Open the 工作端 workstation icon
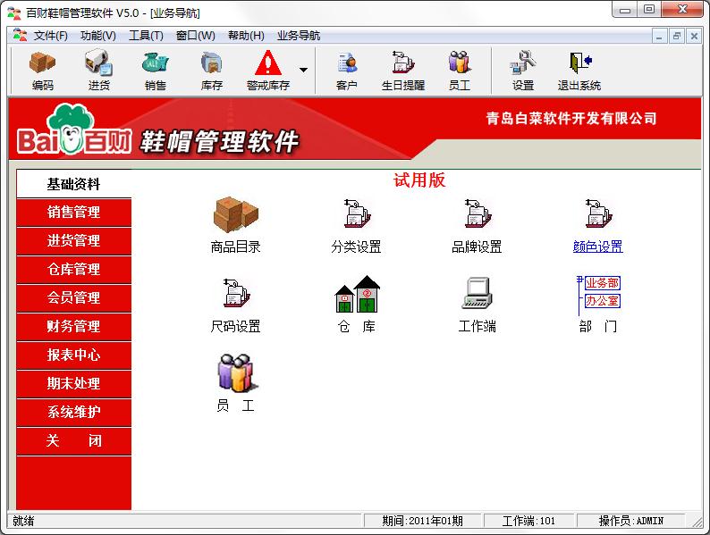This screenshot has height=535, width=710. click(477, 294)
